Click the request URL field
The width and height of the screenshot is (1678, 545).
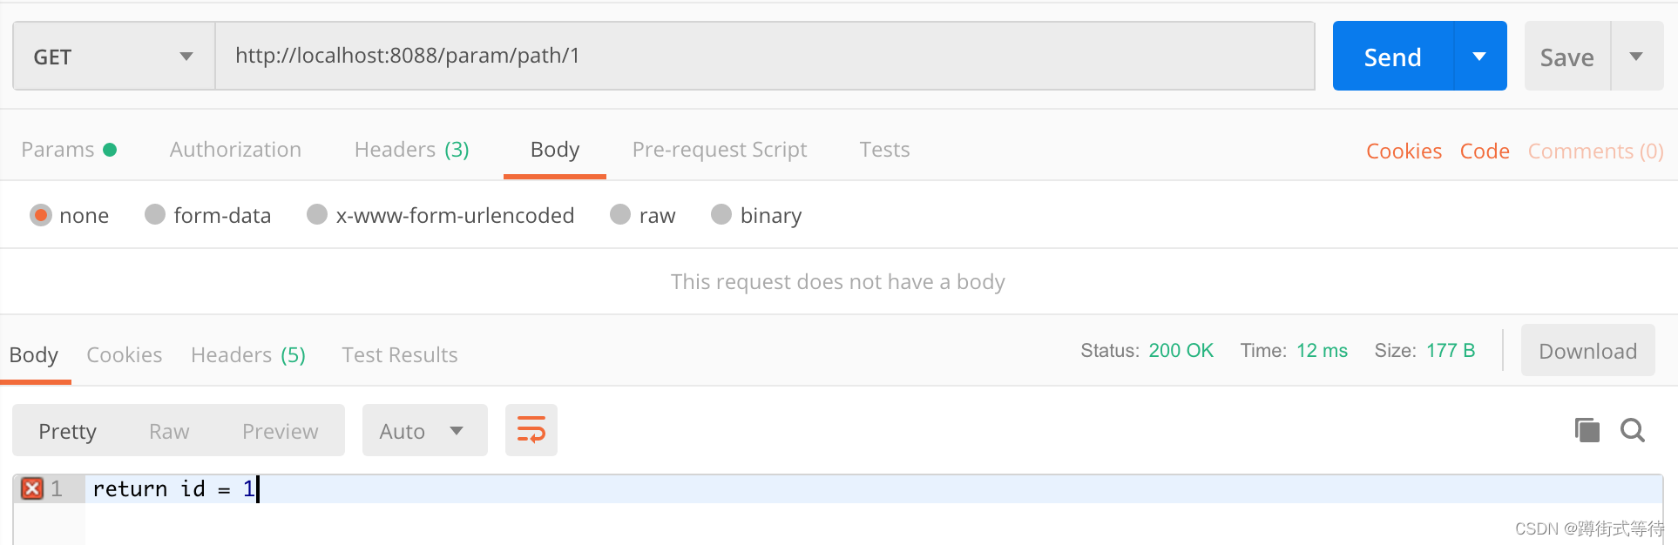click(764, 57)
